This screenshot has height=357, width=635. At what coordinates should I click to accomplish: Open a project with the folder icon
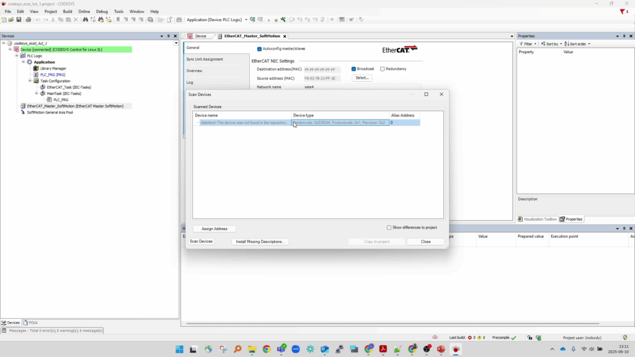click(11, 19)
